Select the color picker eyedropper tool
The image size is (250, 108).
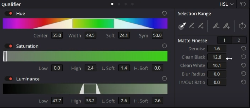point(182,26)
